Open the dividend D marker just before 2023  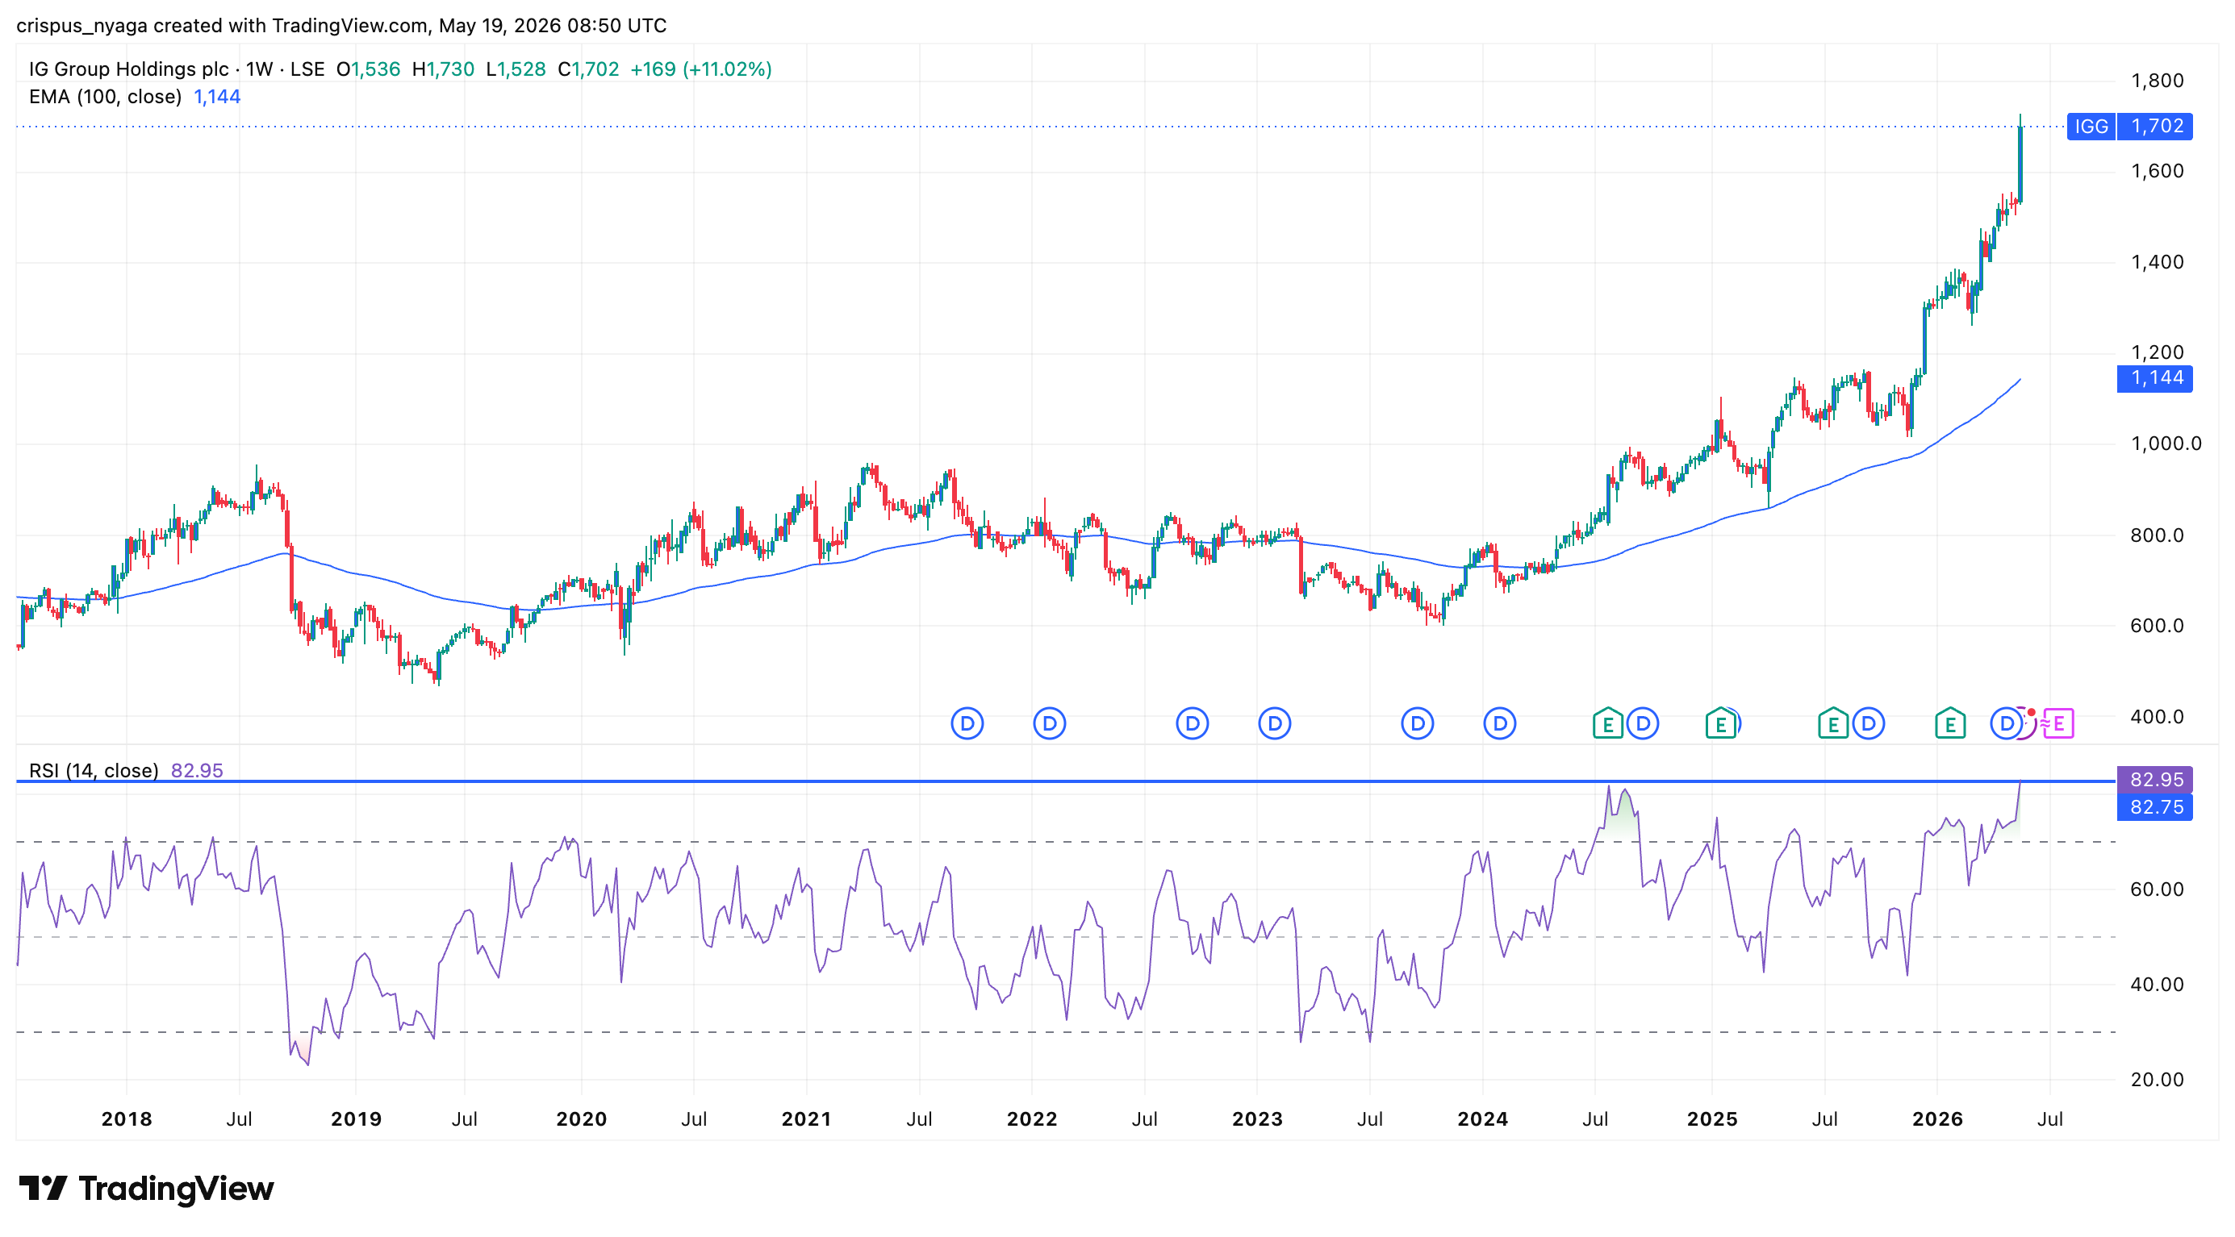pyautogui.click(x=1192, y=723)
